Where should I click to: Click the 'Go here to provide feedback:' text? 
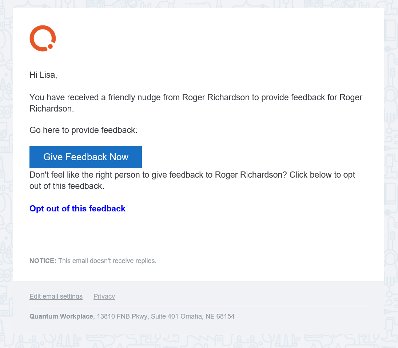(x=83, y=130)
